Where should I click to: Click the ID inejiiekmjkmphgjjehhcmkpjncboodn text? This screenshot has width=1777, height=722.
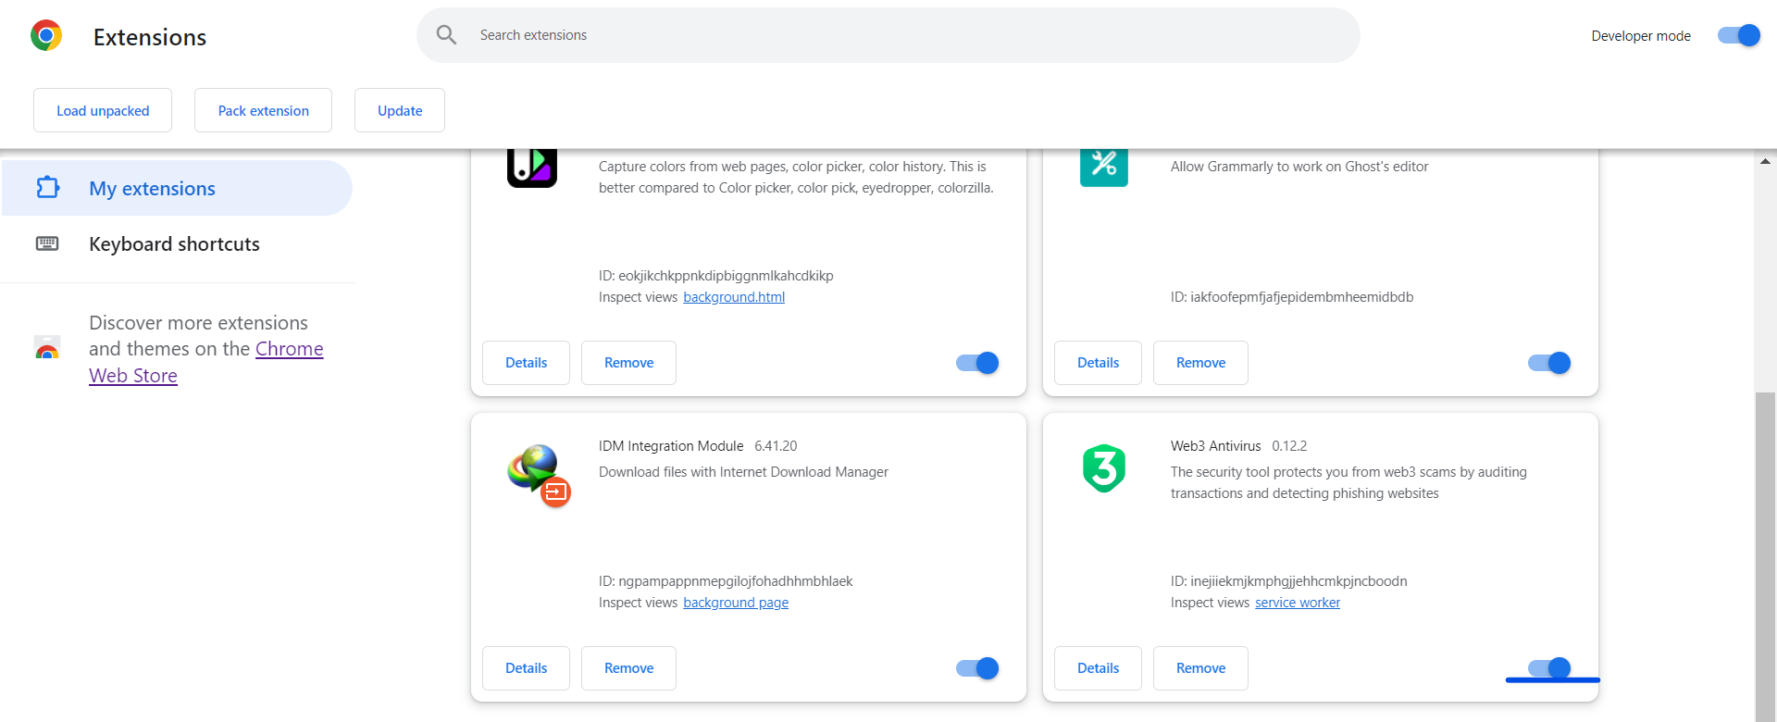tap(1288, 581)
